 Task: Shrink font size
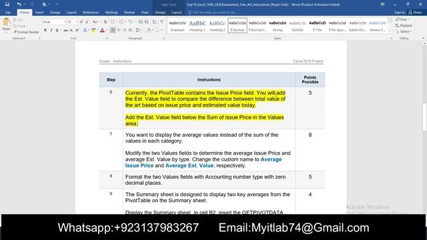pyautogui.click(x=87, y=22)
